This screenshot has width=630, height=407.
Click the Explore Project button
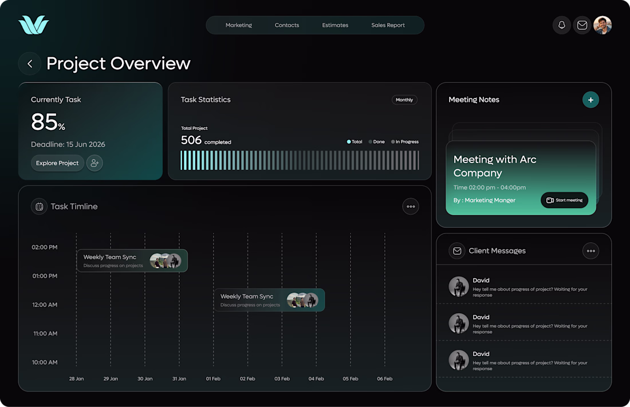[x=57, y=163]
